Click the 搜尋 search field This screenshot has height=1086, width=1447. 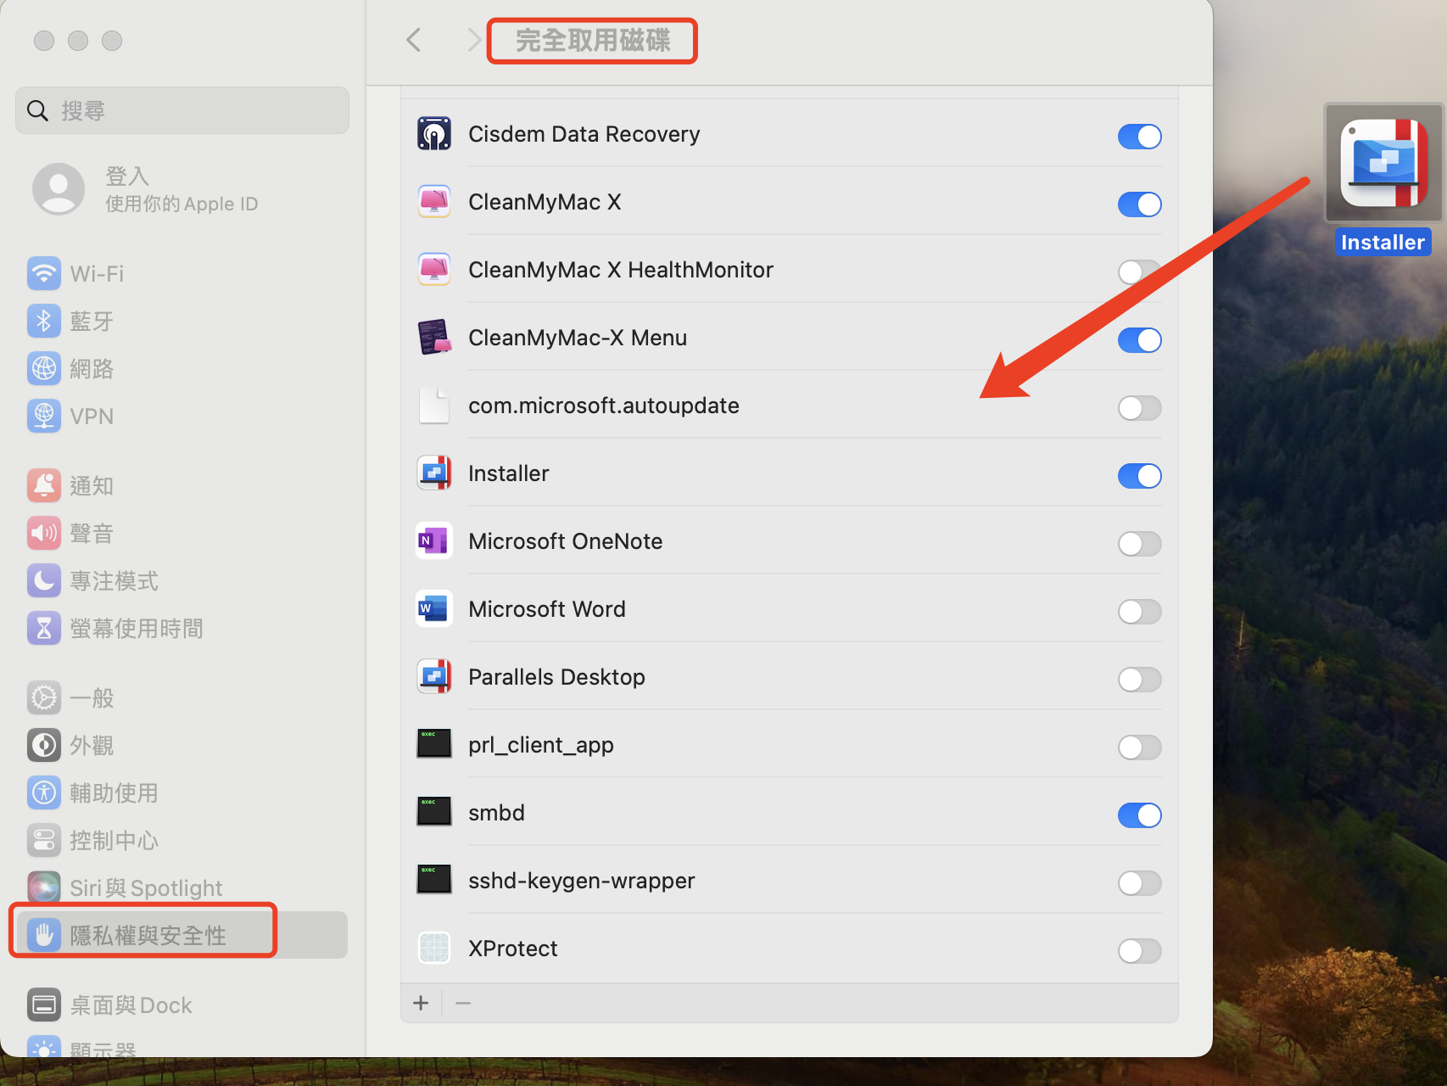point(182,110)
